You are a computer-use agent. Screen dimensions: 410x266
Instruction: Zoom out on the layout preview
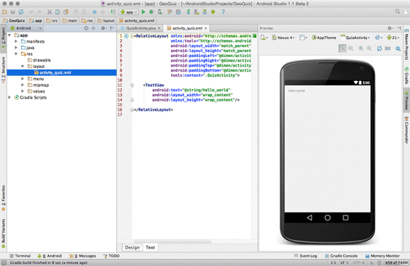click(369, 48)
